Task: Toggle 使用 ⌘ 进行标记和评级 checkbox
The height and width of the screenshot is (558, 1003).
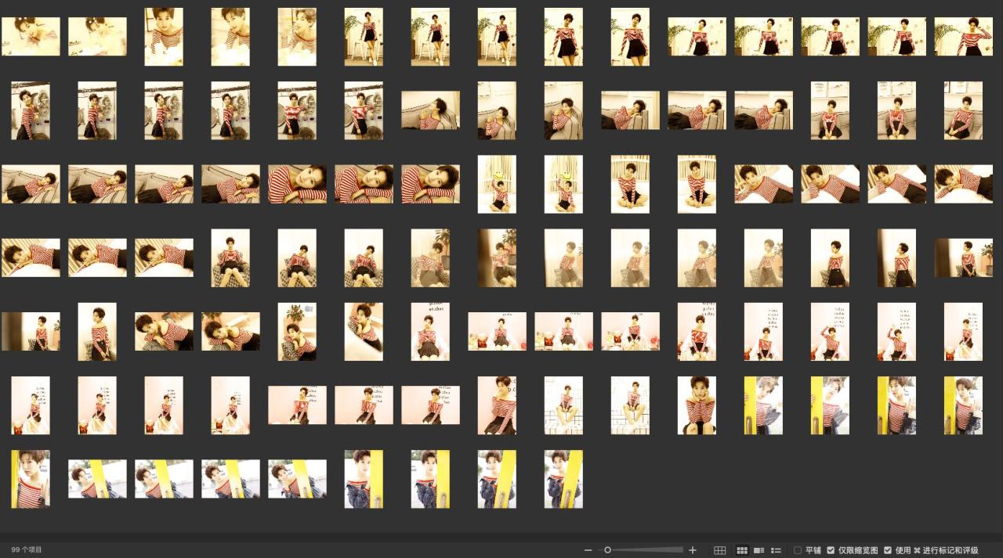Action: tap(888, 550)
